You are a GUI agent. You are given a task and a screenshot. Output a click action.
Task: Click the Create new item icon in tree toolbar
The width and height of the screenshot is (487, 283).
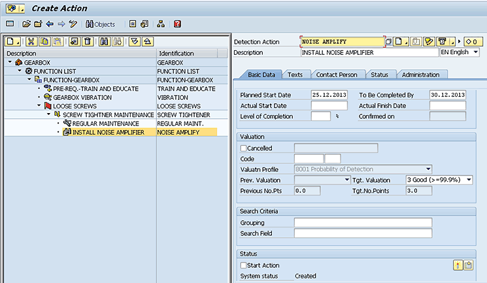(12, 41)
